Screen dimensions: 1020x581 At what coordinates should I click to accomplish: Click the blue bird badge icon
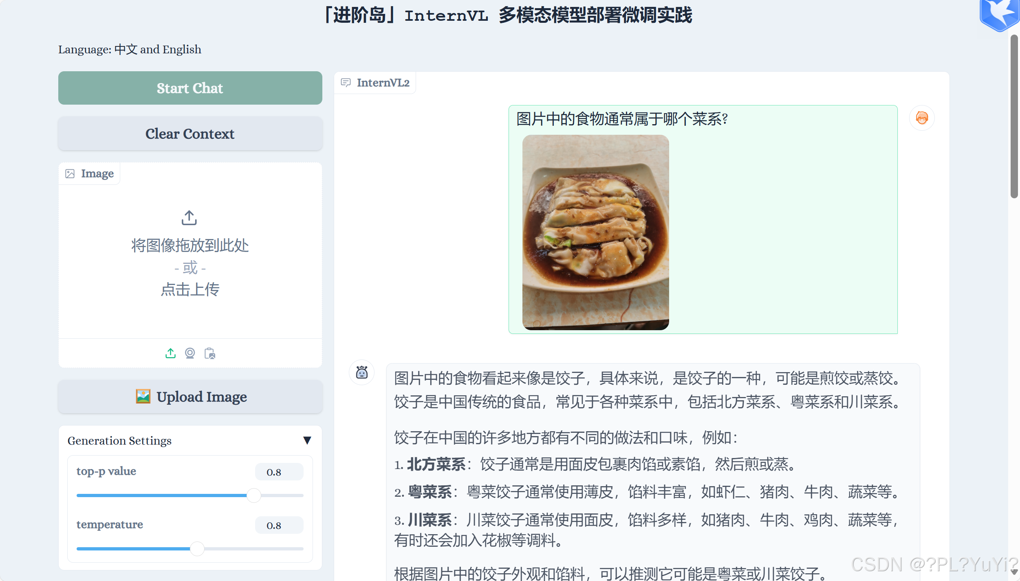coord(998,14)
